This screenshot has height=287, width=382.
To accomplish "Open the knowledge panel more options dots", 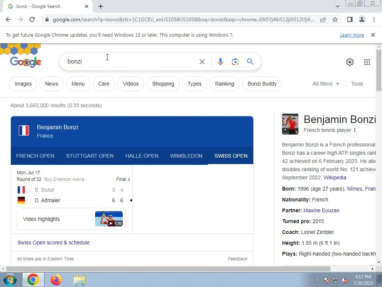I will coord(355,130).
